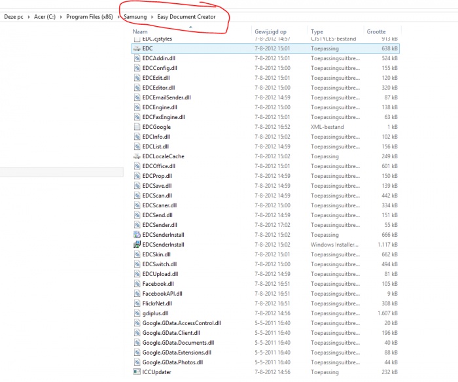The image size is (458, 382).
Task: Click the EDCOffice.dll file icon
Action: [137, 166]
